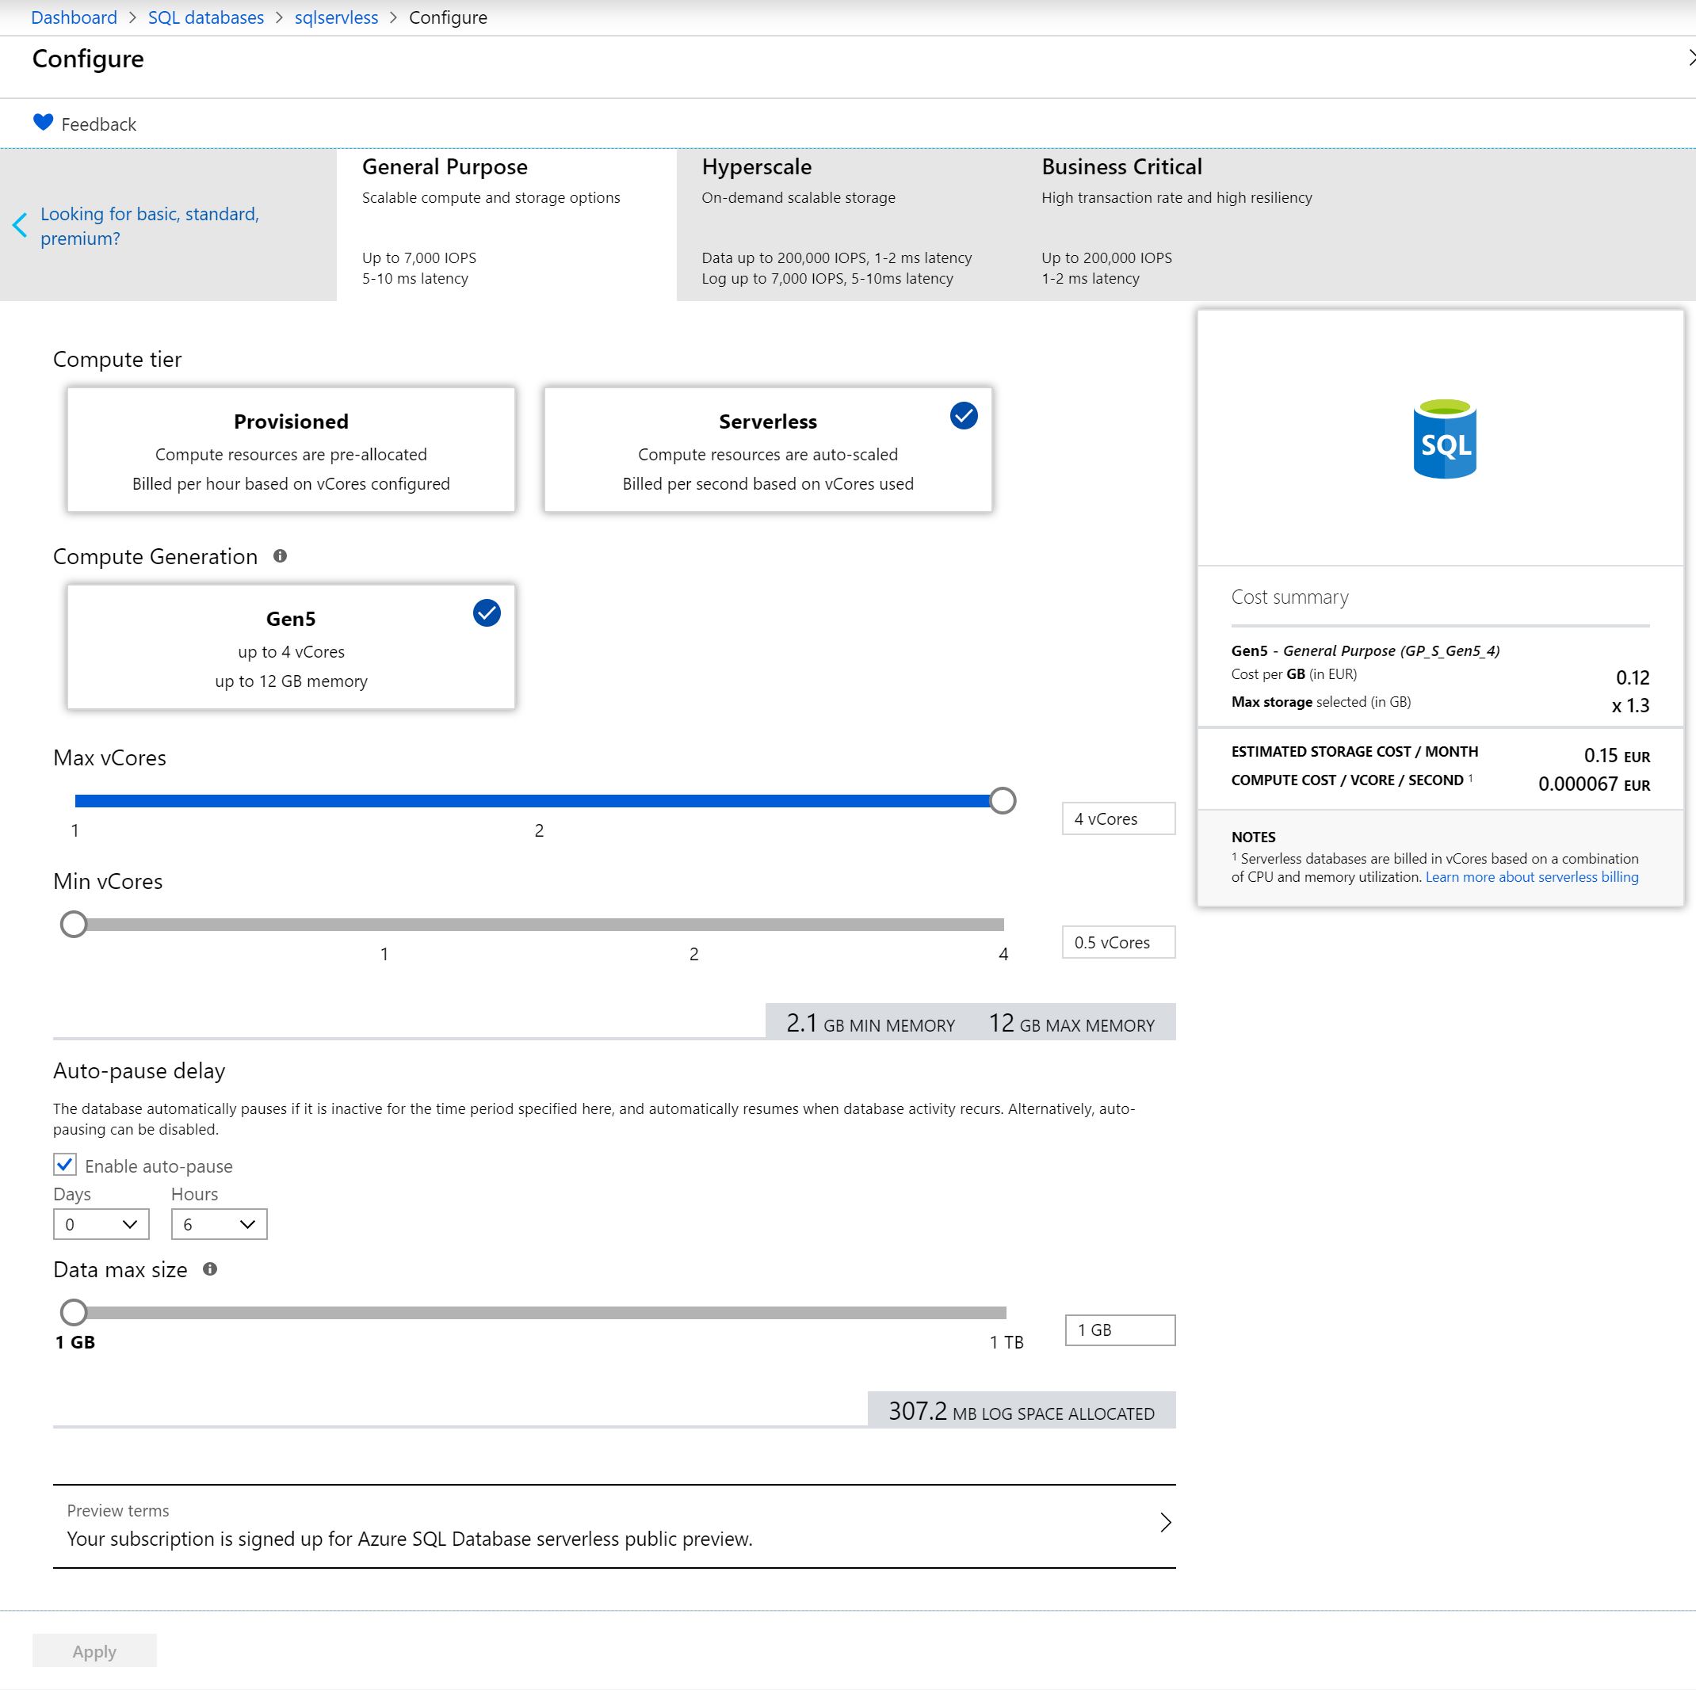
Task: Click the 4 vCores input field
Action: [x=1118, y=818]
